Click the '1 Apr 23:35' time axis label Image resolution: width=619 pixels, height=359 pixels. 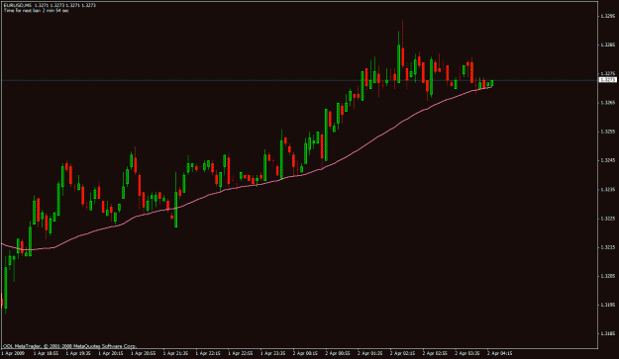coord(272,353)
